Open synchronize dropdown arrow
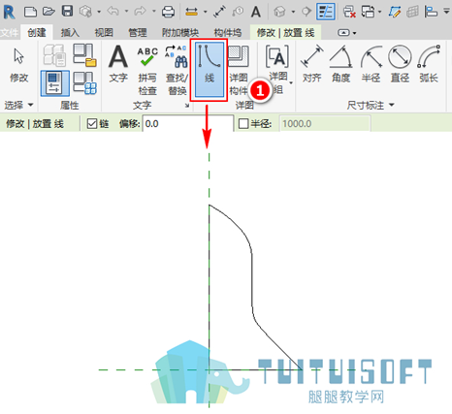 99,12
